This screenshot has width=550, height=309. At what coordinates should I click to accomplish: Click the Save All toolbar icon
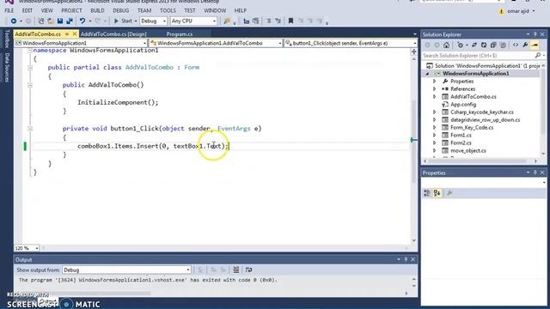[x=70, y=21]
